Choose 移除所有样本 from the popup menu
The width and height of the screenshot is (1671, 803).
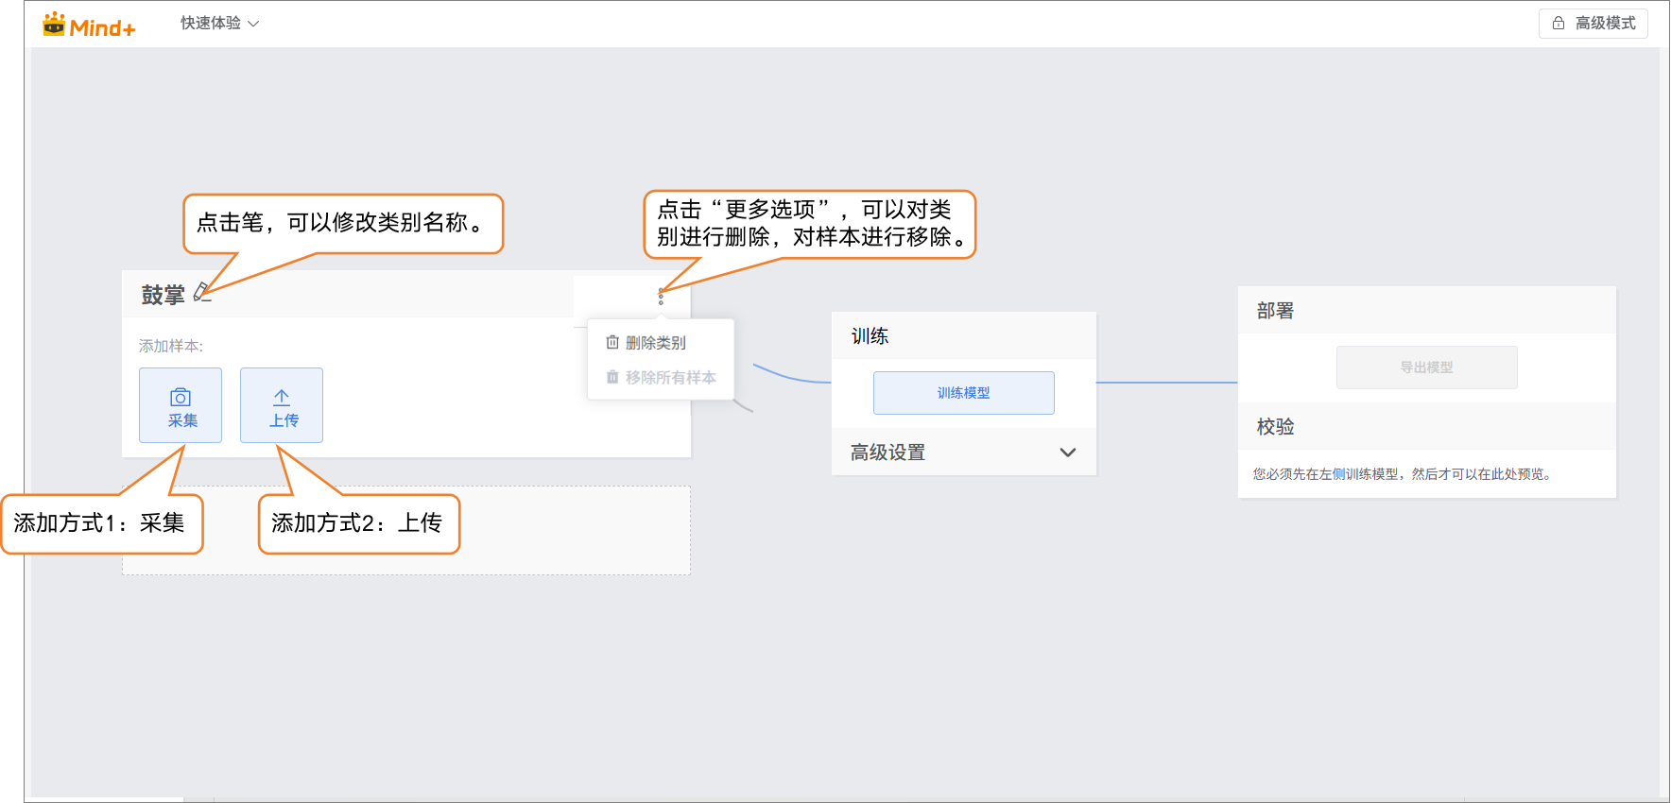tap(670, 378)
